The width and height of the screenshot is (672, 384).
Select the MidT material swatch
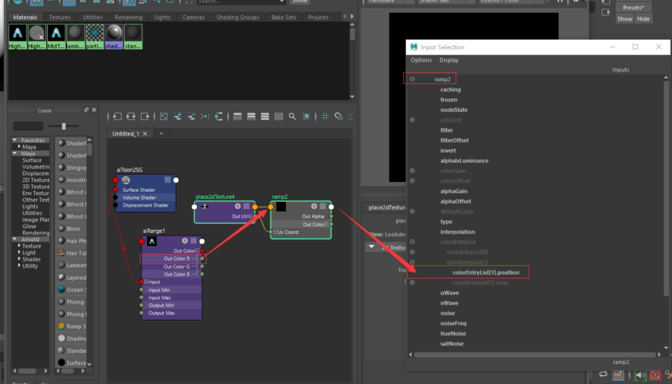[56, 37]
